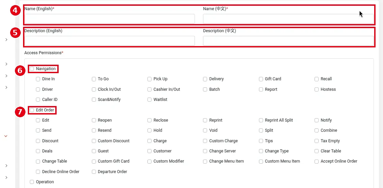The image size is (383, 188).
Task: Tick the Deals checkbox
Action: pos(38,151)
